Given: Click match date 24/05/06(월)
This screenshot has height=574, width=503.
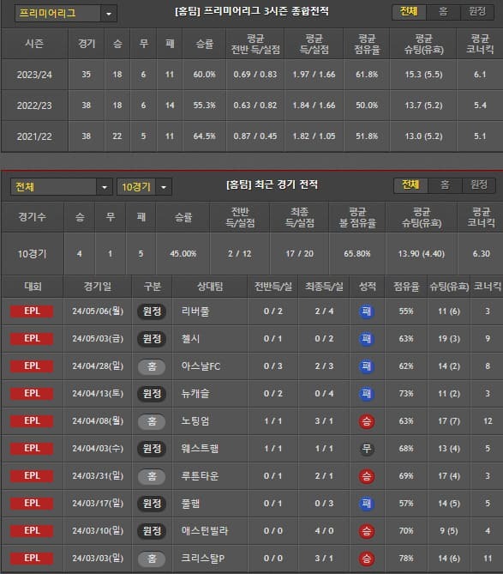Looking at the screenshot, I should [x=98, y=311].
